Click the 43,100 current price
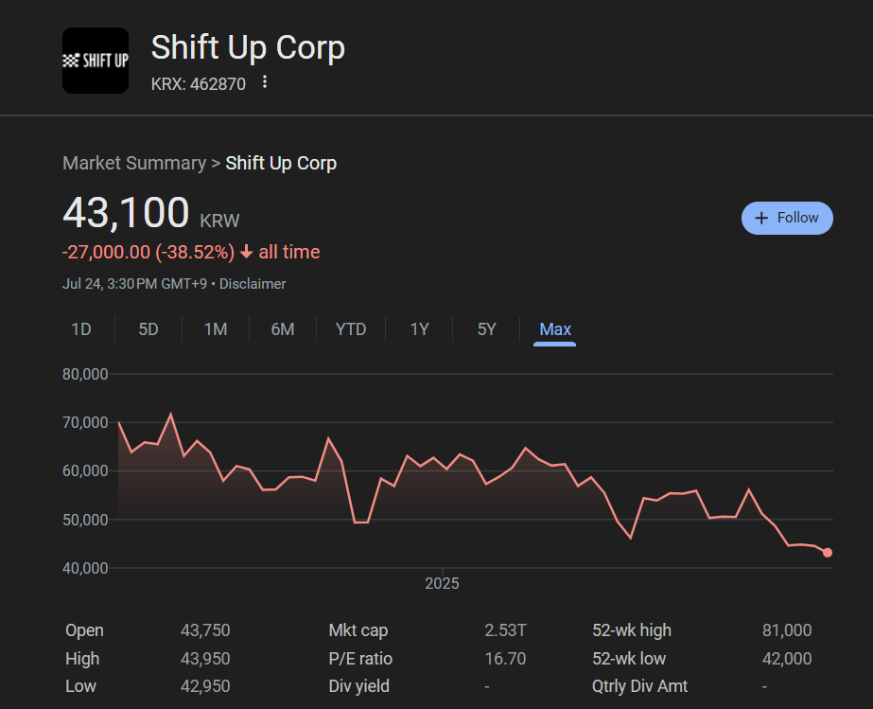The image size is (873, 709). (x=127, y=212)
